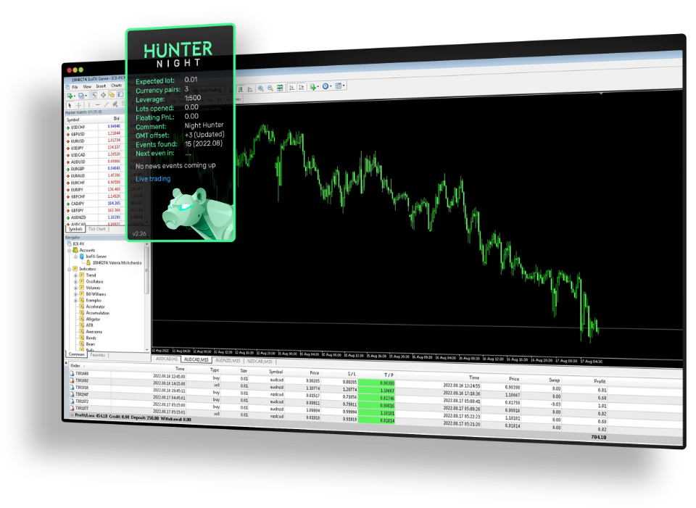Screen dimensions: 696x508
Task: Select USDCHF in Market Watch
Action: coord(78,126)
